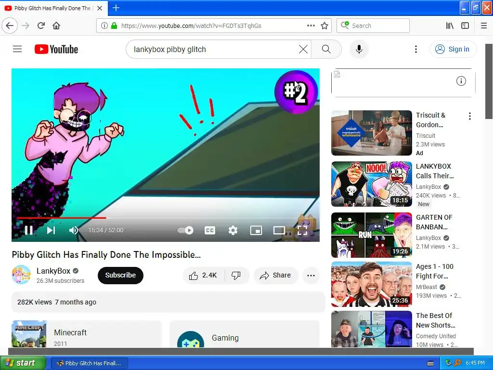The image size is (493, 370).
Task: Click the on-screen keyboard tray icon
Action: pyautogui.click(x=430, y=363)
